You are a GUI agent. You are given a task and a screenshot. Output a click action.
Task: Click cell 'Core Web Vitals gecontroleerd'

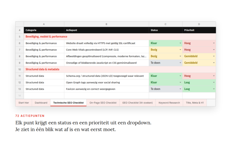coord(106,50)
